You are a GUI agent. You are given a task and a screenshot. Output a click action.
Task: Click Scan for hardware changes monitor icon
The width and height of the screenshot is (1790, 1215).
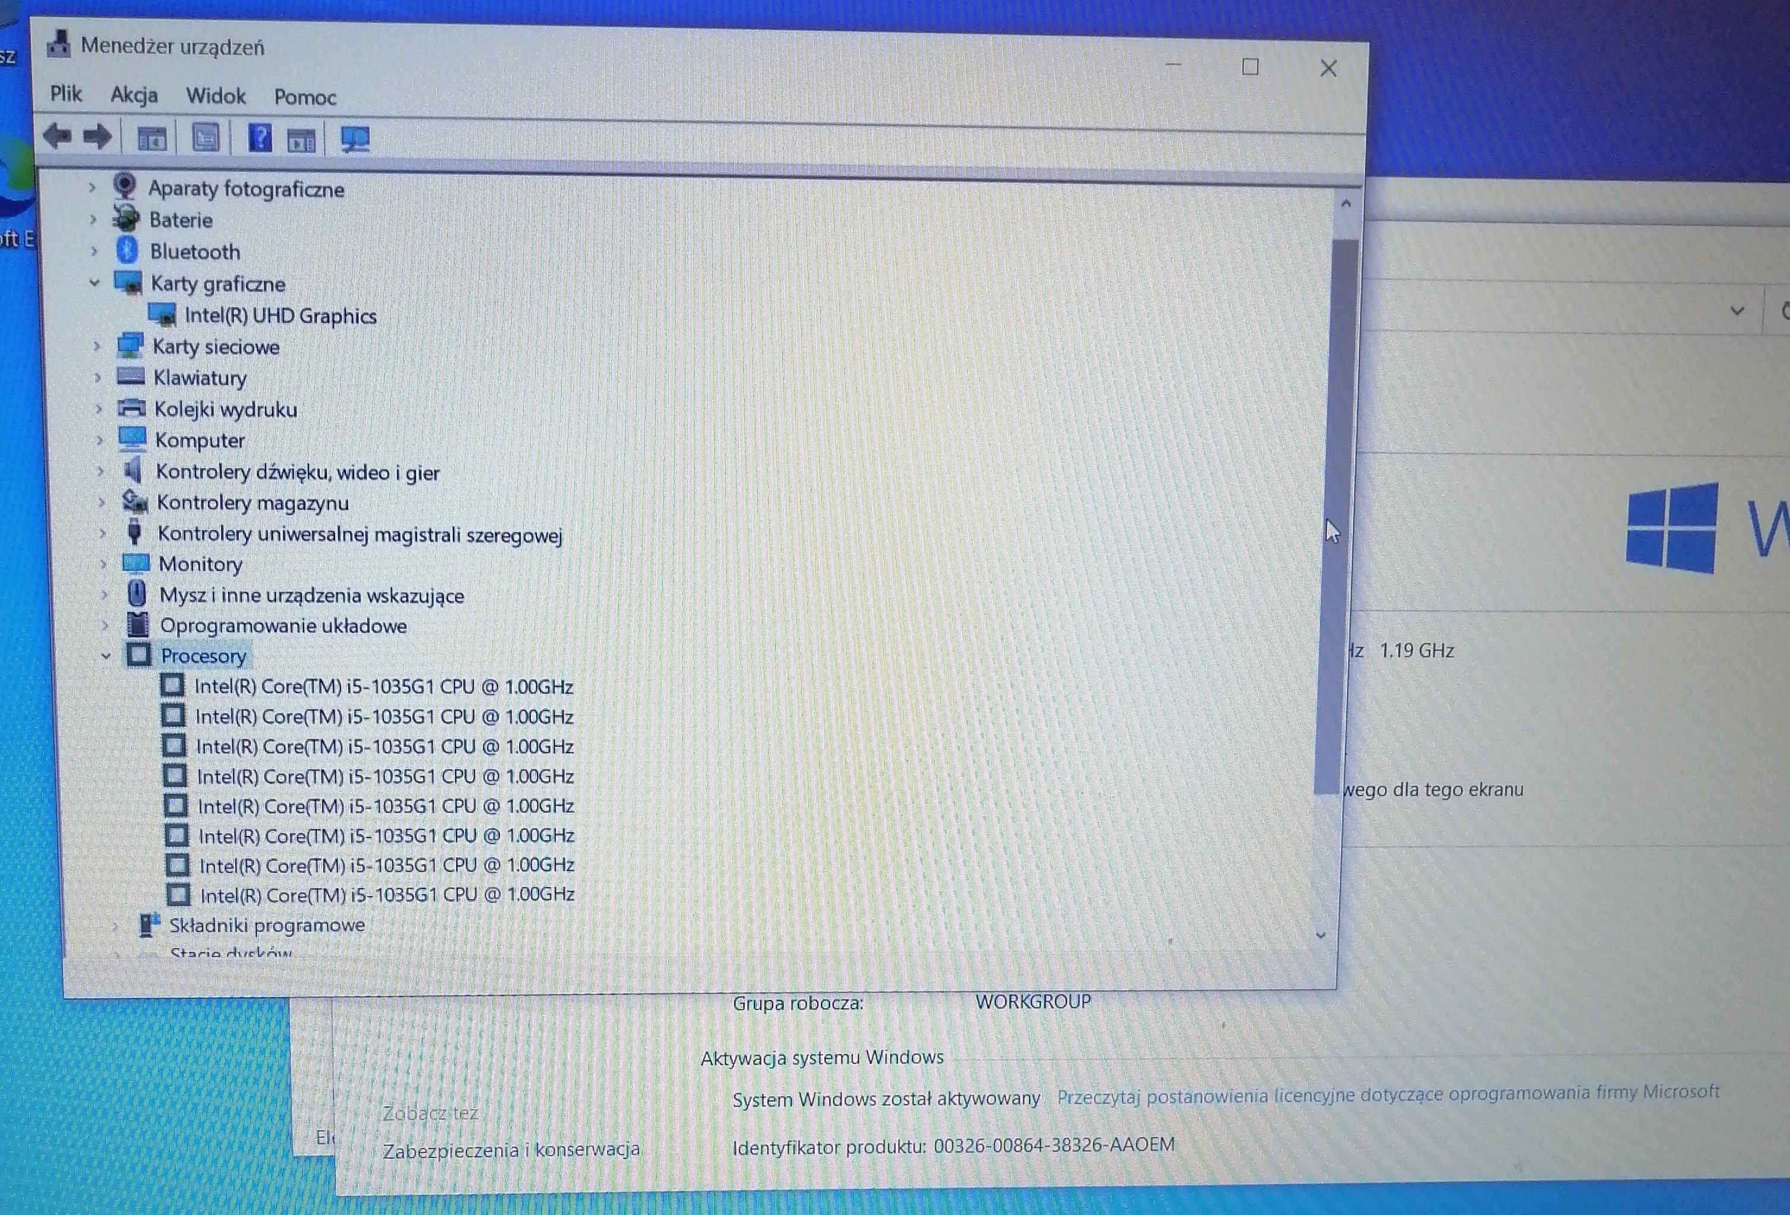point(355,140)
